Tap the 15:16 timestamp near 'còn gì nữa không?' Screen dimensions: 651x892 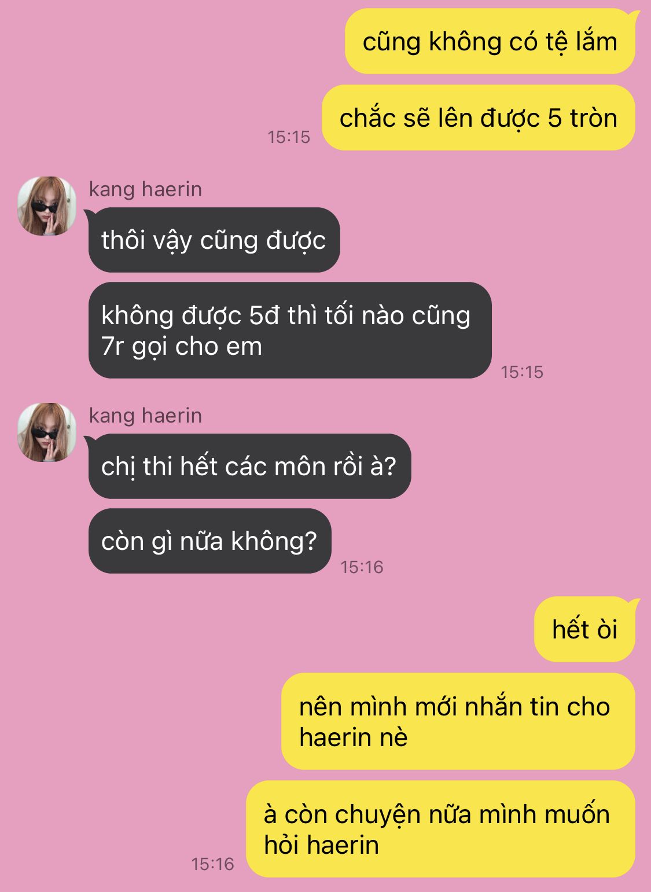pos(362,567)
